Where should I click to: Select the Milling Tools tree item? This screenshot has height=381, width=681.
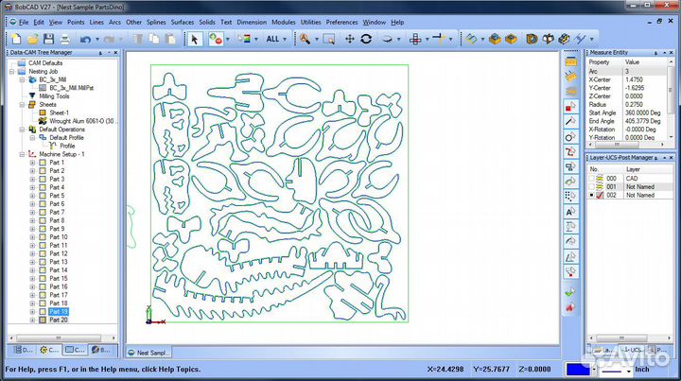(x=55, y=95)
